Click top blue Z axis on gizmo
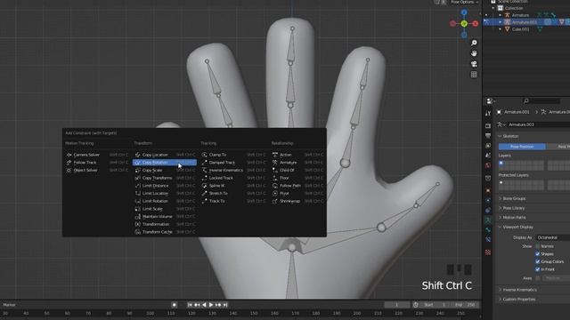The width and height of the screenshot is (570, 320). (x=464, y=12)
